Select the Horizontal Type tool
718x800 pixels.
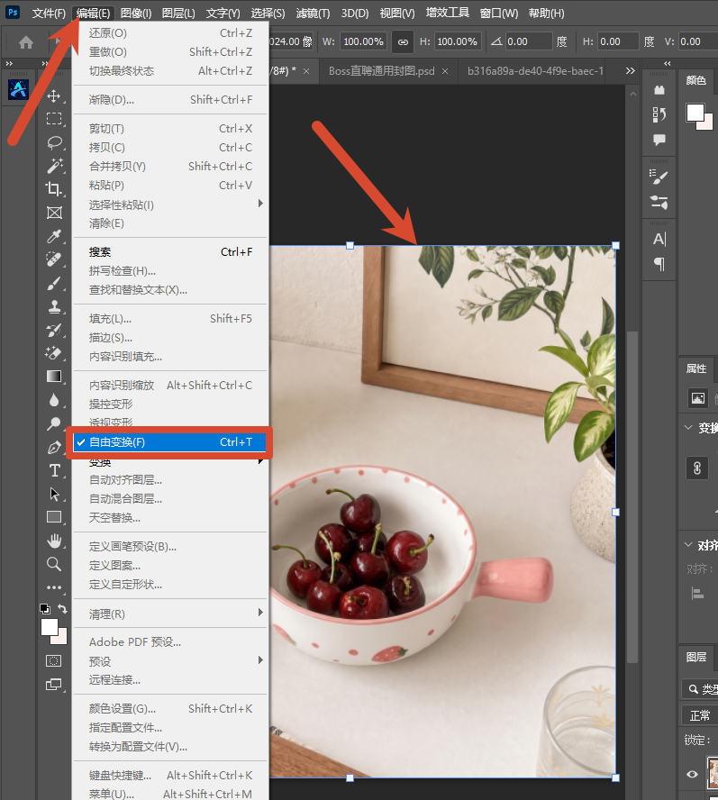coord(54,470)
